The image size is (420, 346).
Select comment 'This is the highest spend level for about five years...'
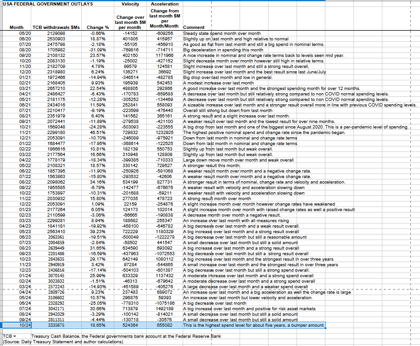click(x=254, y=325)
